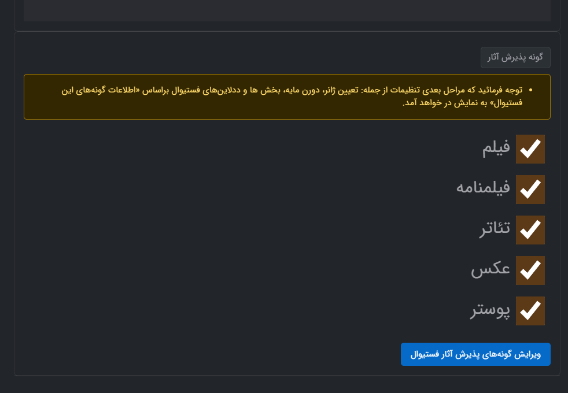Select the فیلمنامه label text
The width and height of the screenshot is (568, 393).
[483, 190]
